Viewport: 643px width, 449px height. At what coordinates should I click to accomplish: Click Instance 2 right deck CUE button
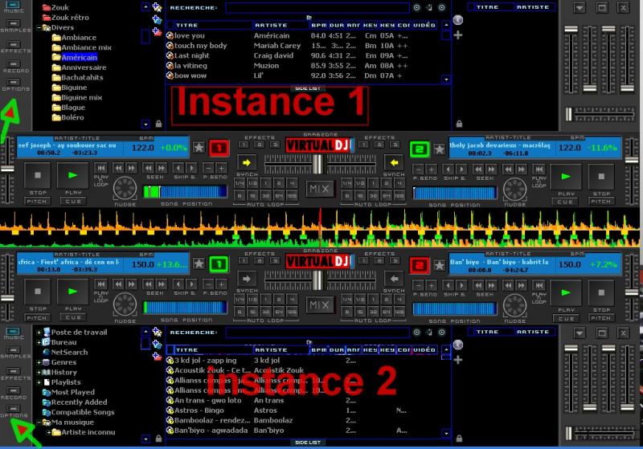point(566,318)
